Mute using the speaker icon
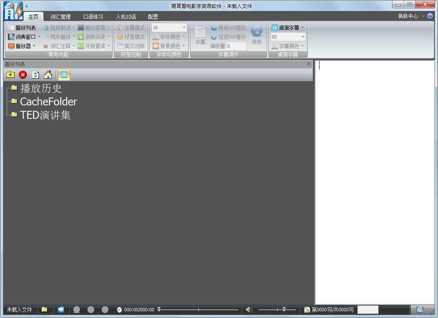This screenshot has height=318, width=438. pos(249,309)
